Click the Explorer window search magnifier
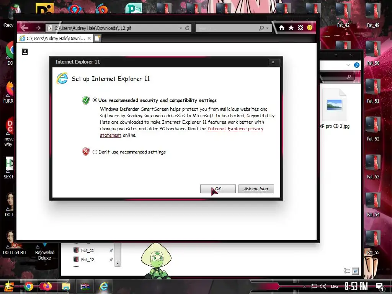 (349, 77)
